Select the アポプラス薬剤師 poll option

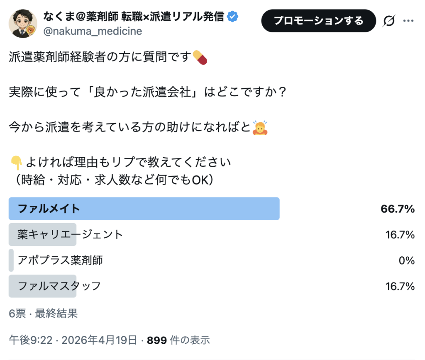click(60, 260)
